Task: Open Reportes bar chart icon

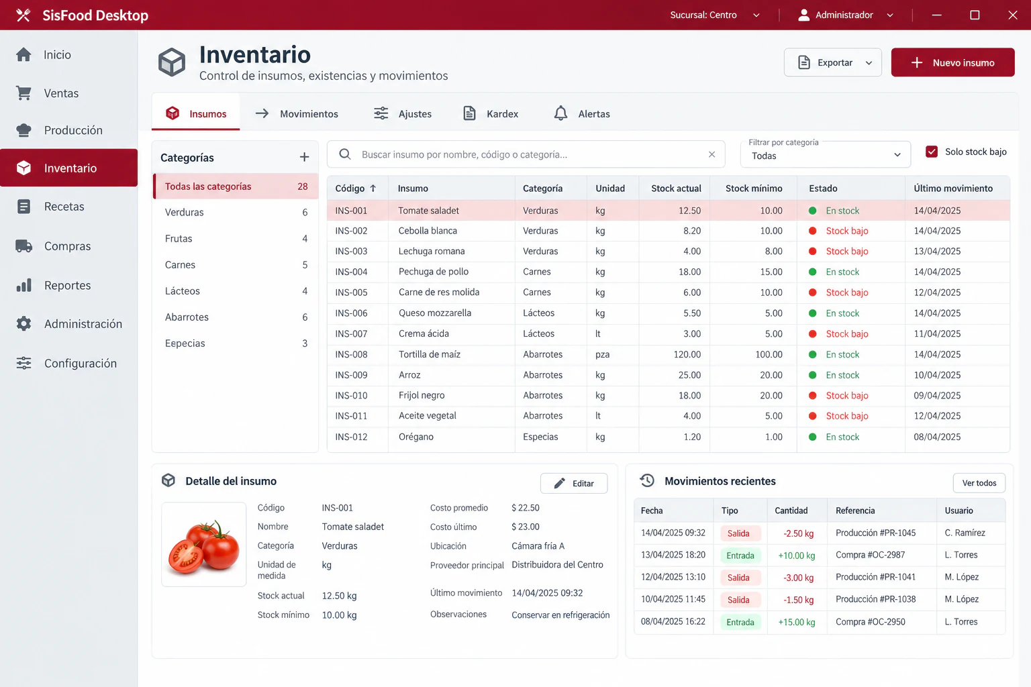Action: click(23, 285)
